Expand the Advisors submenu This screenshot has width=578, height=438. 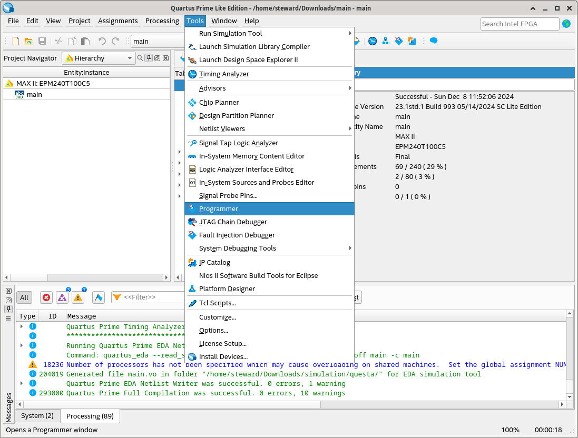(269, 88)
